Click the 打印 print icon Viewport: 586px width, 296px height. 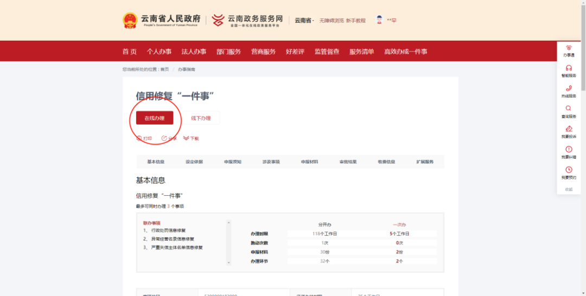[139, 138]
